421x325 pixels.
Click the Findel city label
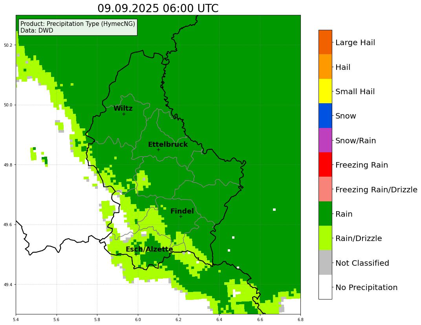[x=182, y=211]
